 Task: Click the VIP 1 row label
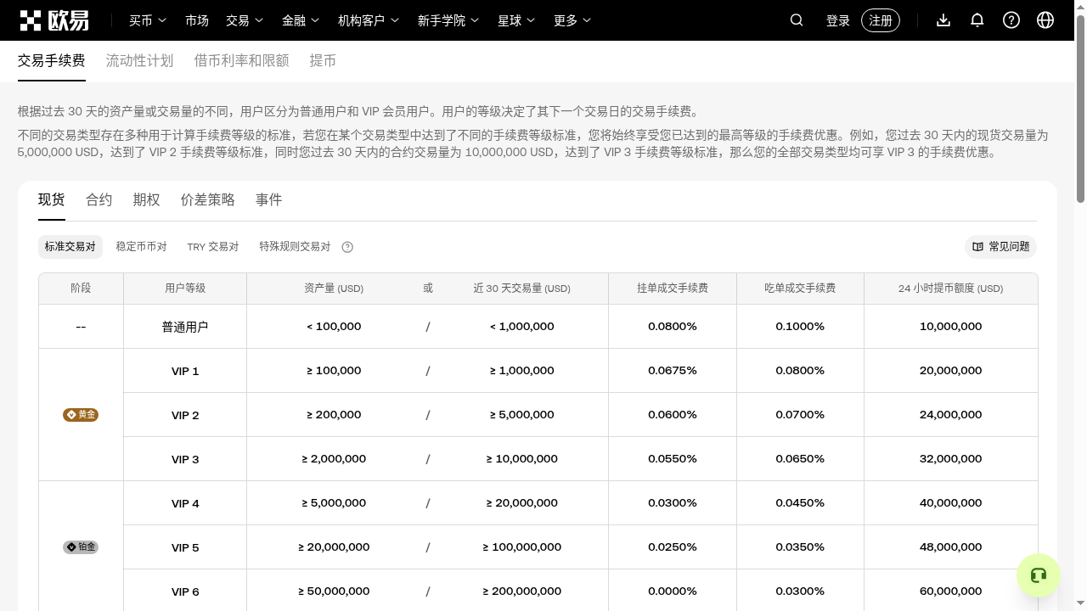click(185, 371)
